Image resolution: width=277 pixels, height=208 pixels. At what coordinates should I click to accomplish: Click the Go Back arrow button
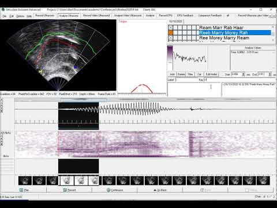(155, 190)
